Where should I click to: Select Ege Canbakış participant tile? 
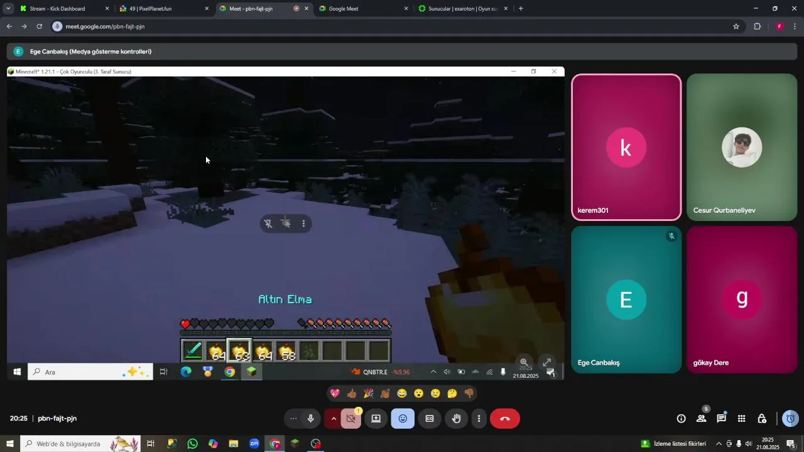(x=626, y=299)
